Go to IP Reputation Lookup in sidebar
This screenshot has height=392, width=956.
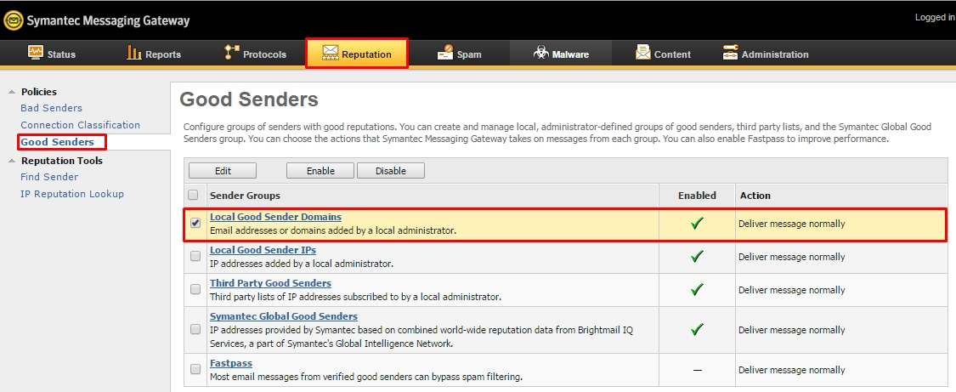click(72, 194)
